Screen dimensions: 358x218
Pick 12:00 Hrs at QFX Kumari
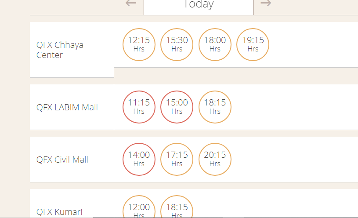pos(139,207)
